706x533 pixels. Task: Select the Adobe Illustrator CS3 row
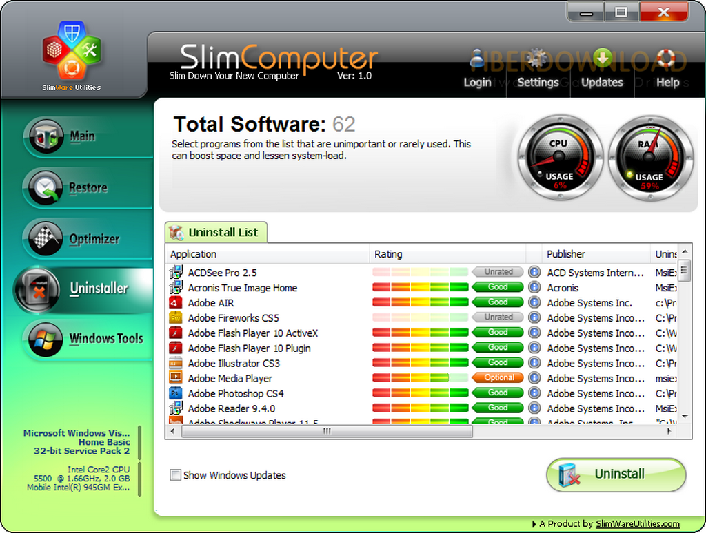point(422,363)
